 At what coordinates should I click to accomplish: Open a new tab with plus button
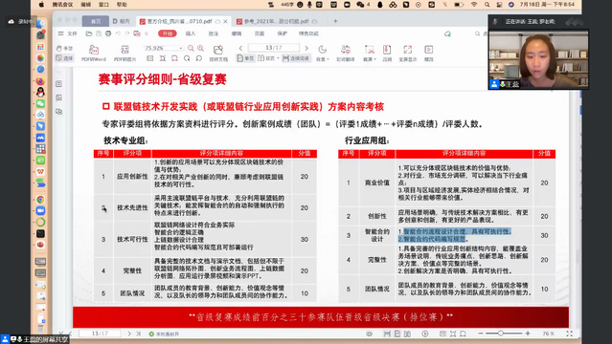(x=335, y=21)
